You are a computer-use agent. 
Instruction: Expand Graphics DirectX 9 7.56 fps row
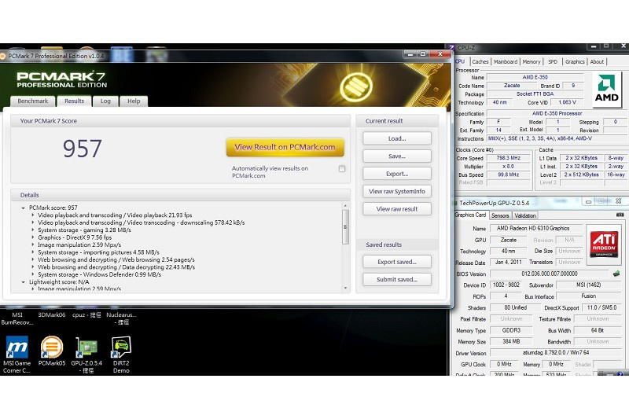(x=33, y=237)
